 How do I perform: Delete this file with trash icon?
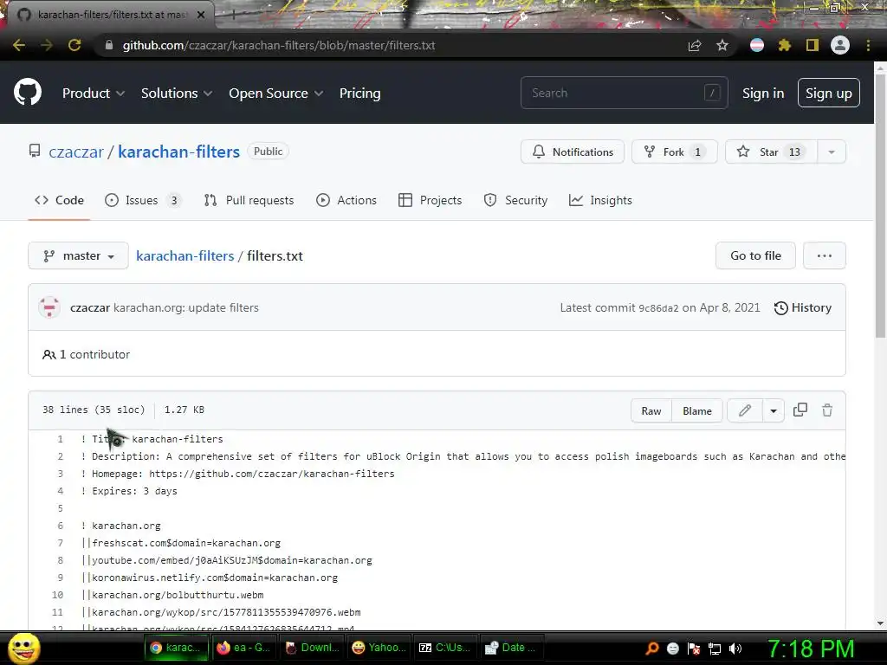[x=827, y=410]
